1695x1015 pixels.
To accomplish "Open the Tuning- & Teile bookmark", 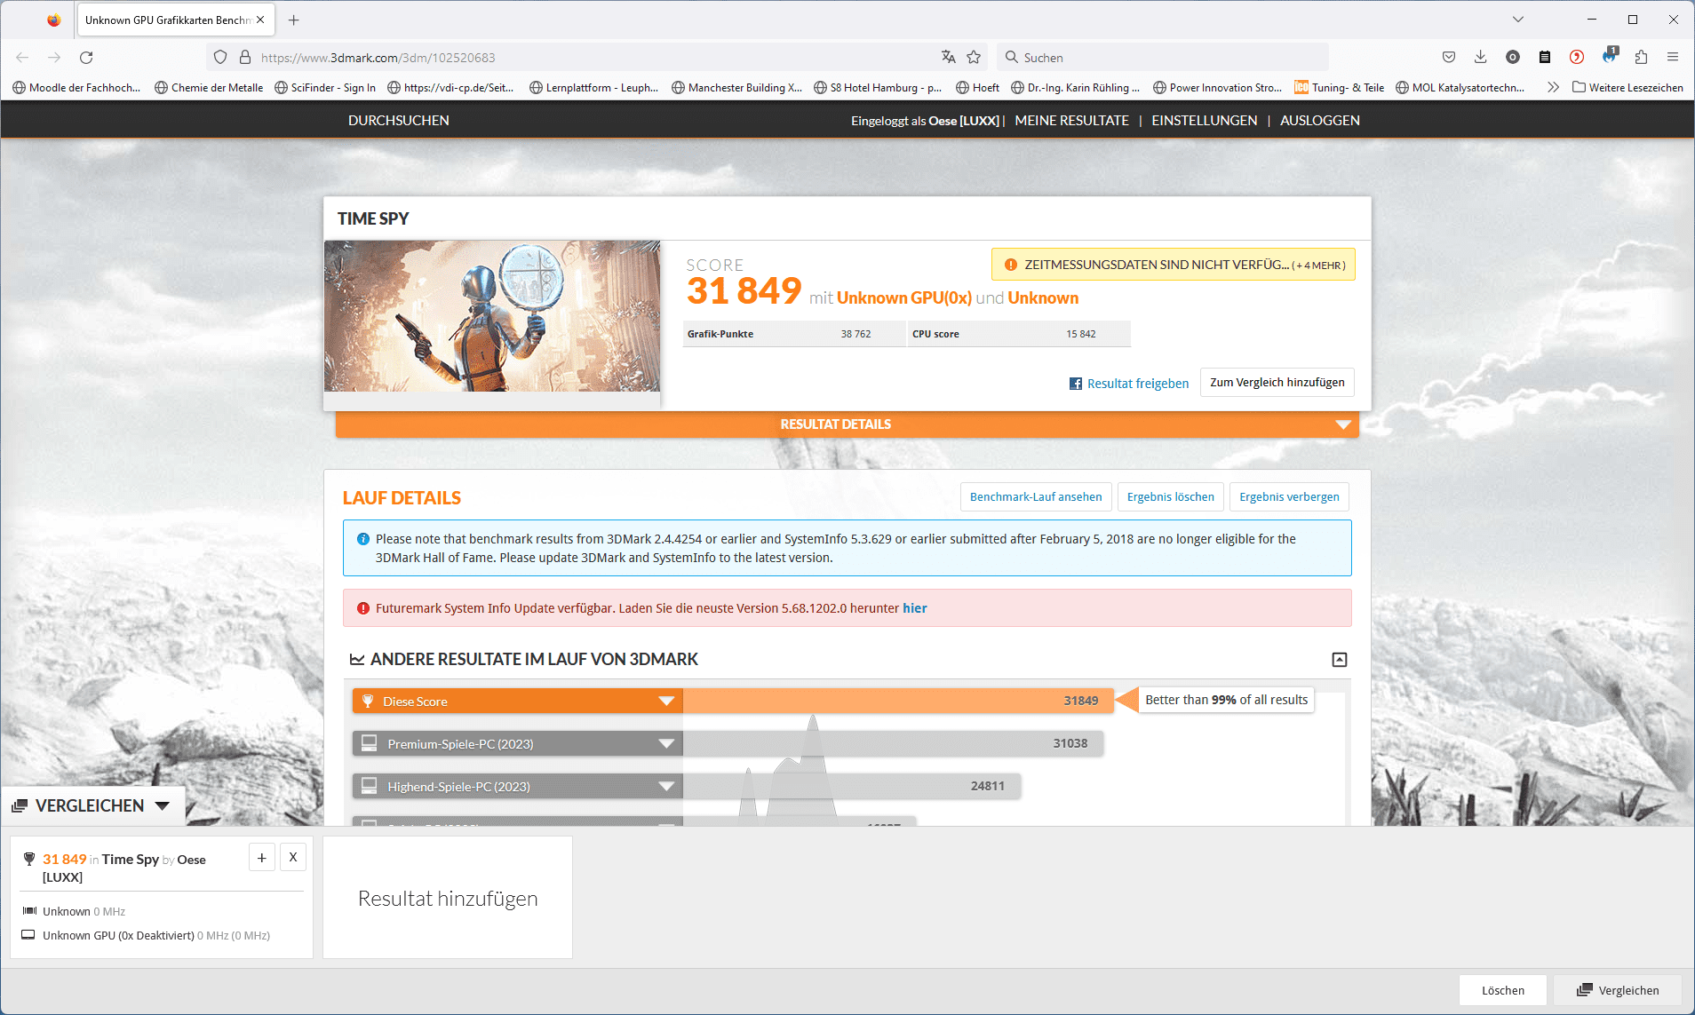I will pyautogui.click(x=1340, y=87).
